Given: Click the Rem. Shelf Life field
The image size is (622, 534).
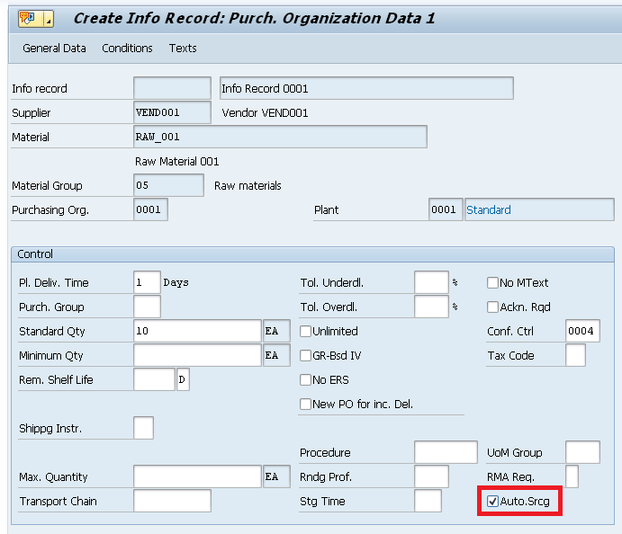Looking at the screenshot, I should coord(154,379).
